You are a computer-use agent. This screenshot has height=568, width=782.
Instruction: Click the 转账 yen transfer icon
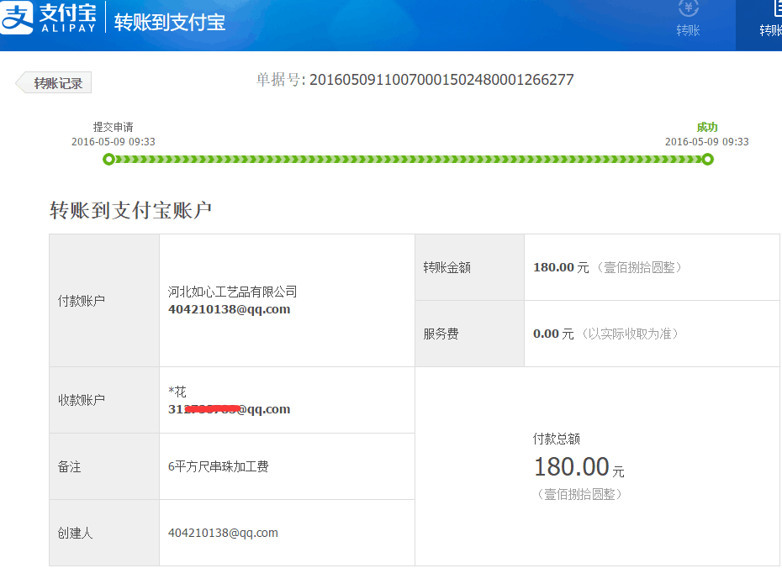[x=688, y=8]
